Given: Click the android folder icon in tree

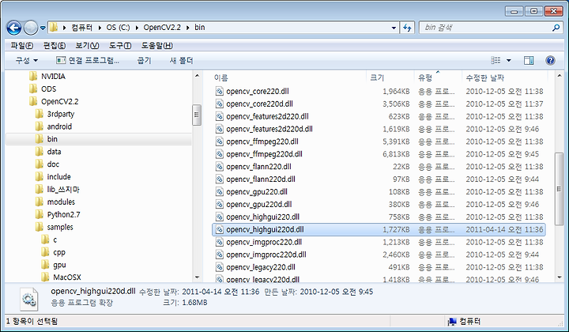Looking at the screenshot, I should (x=40, y=126).
